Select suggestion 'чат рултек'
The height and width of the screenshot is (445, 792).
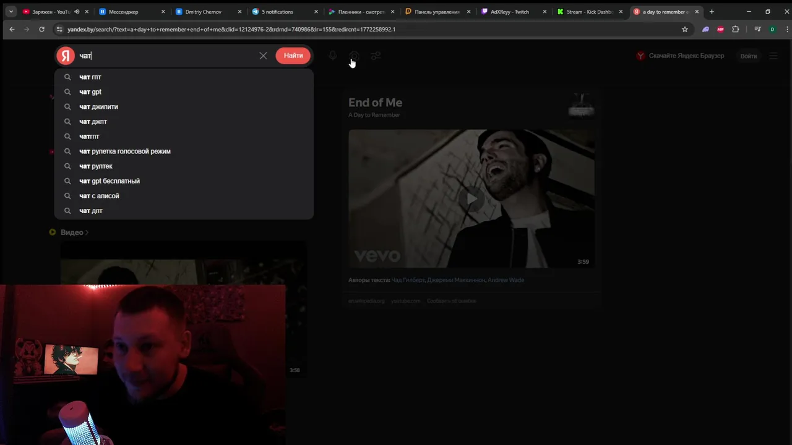click(184, 166)
